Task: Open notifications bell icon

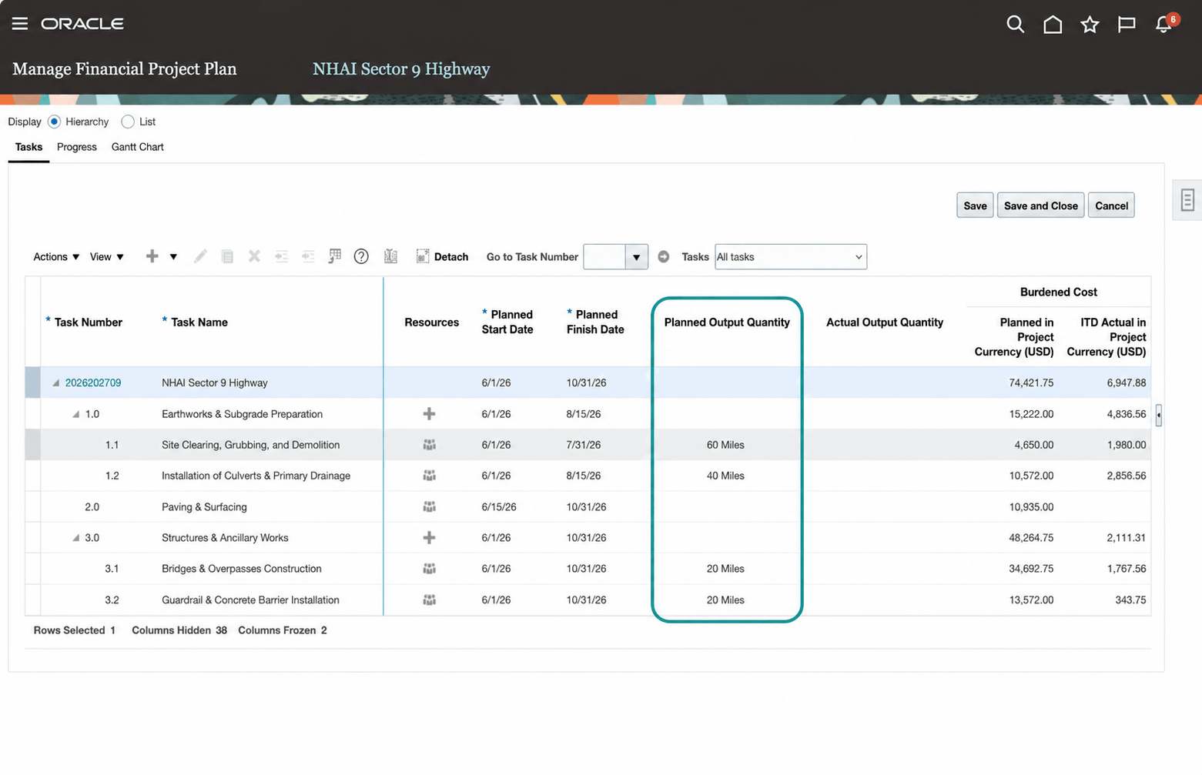Action: coord(1164,25)
